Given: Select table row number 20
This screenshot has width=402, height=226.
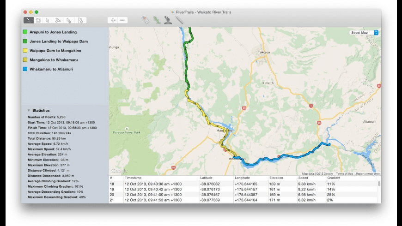Looking at the screenshot, I should [243, 195].
